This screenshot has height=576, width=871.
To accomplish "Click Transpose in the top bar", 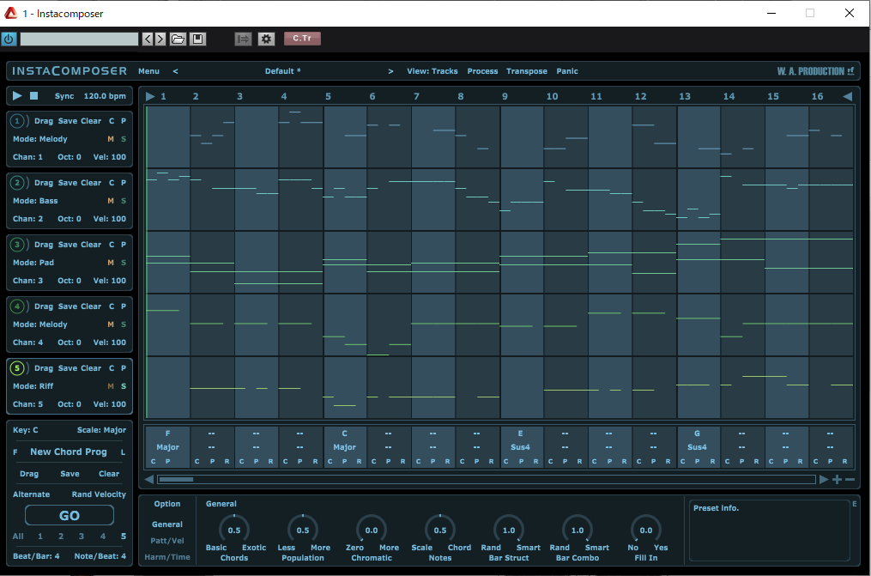I will pyautogui.click(x=527, y=71).
